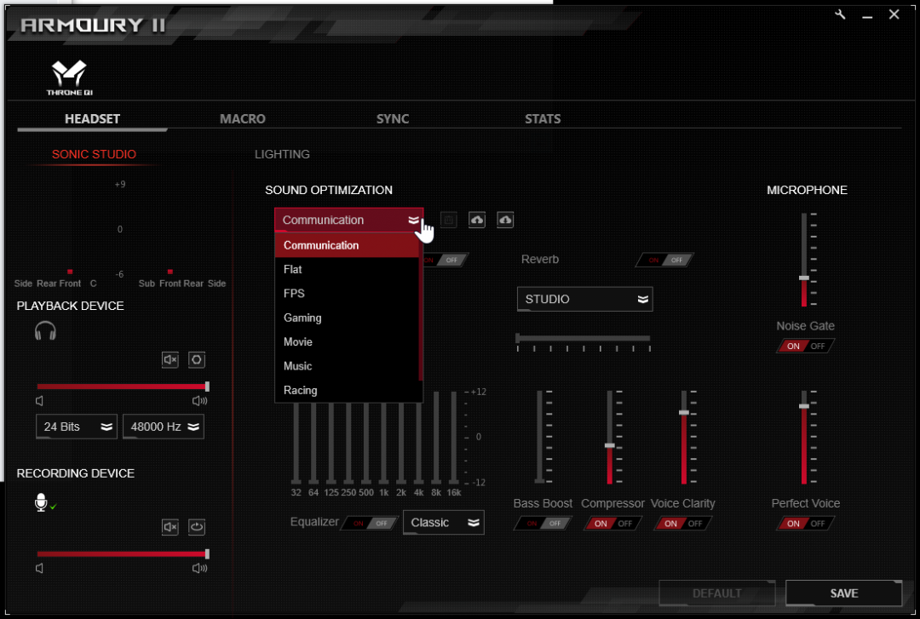Open the LIGHTING sub-tab
This screenshot has width=920, height=619.
[x=282, y=154]
